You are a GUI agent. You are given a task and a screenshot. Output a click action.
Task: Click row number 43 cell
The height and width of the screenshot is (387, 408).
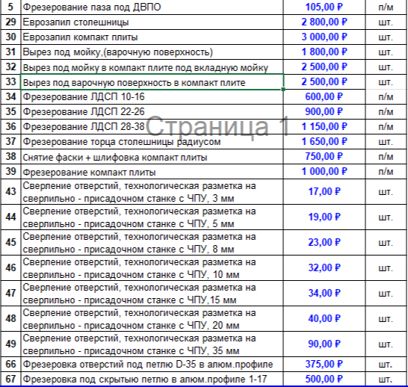coord(10,192)
